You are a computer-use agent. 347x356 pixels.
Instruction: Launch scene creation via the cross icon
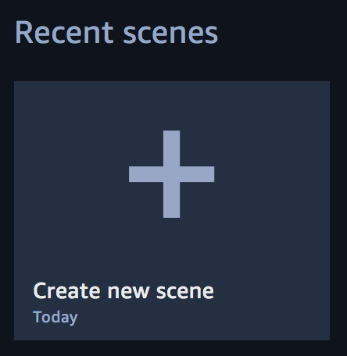pos(171,174)
